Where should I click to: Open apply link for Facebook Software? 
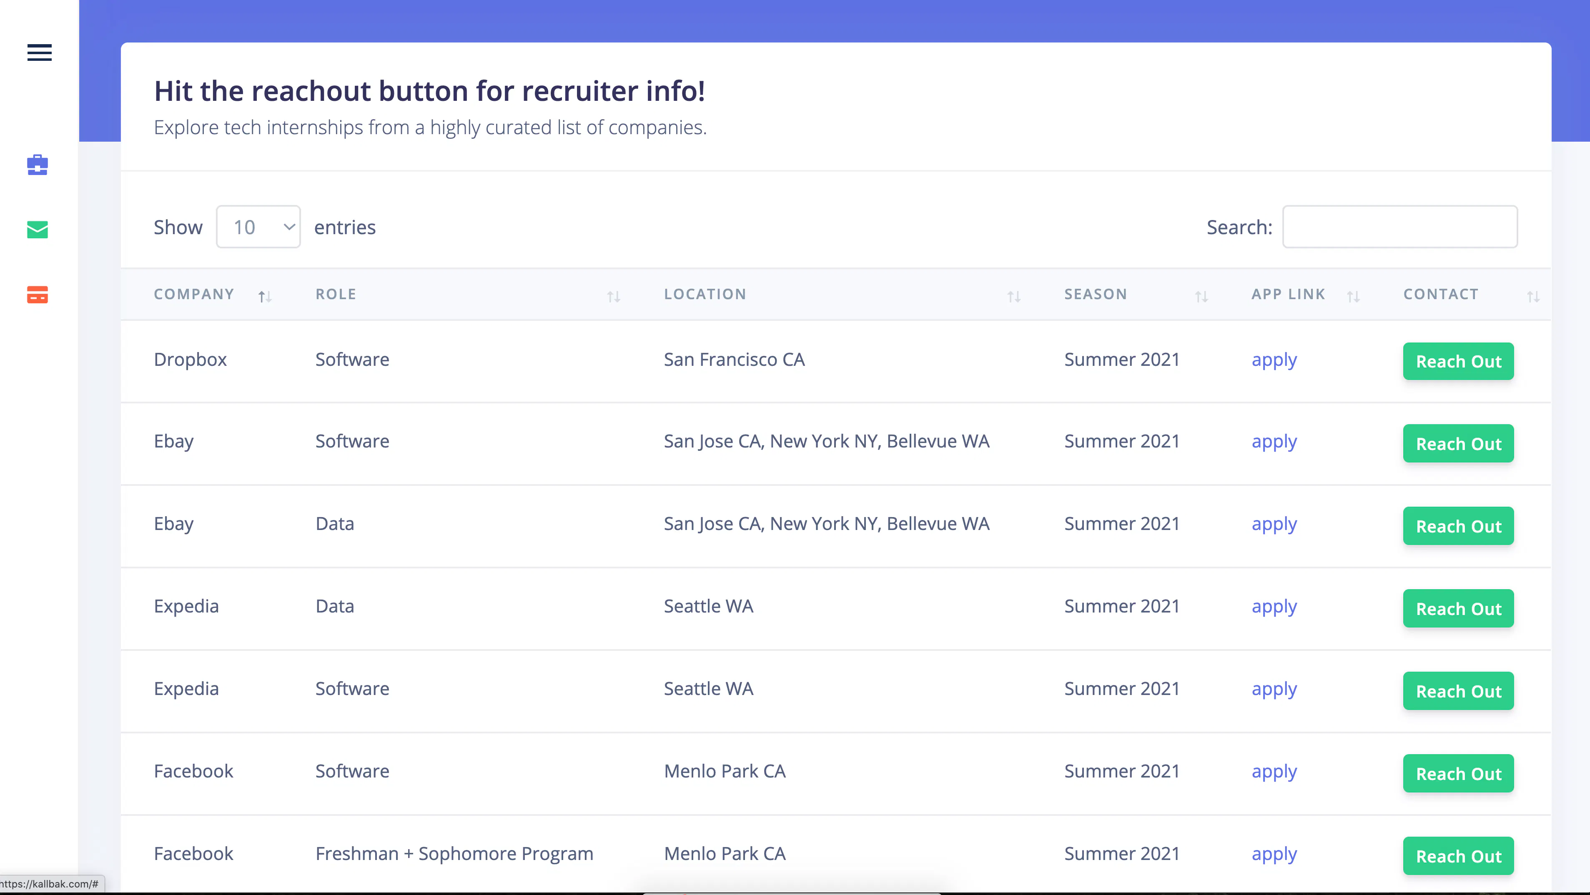click(1274, 772)
